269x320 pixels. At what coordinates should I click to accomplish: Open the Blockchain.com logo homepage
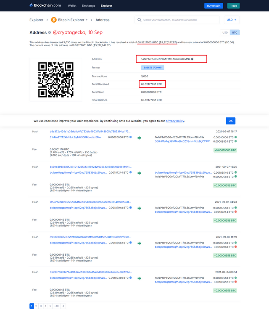click(45, 5)
